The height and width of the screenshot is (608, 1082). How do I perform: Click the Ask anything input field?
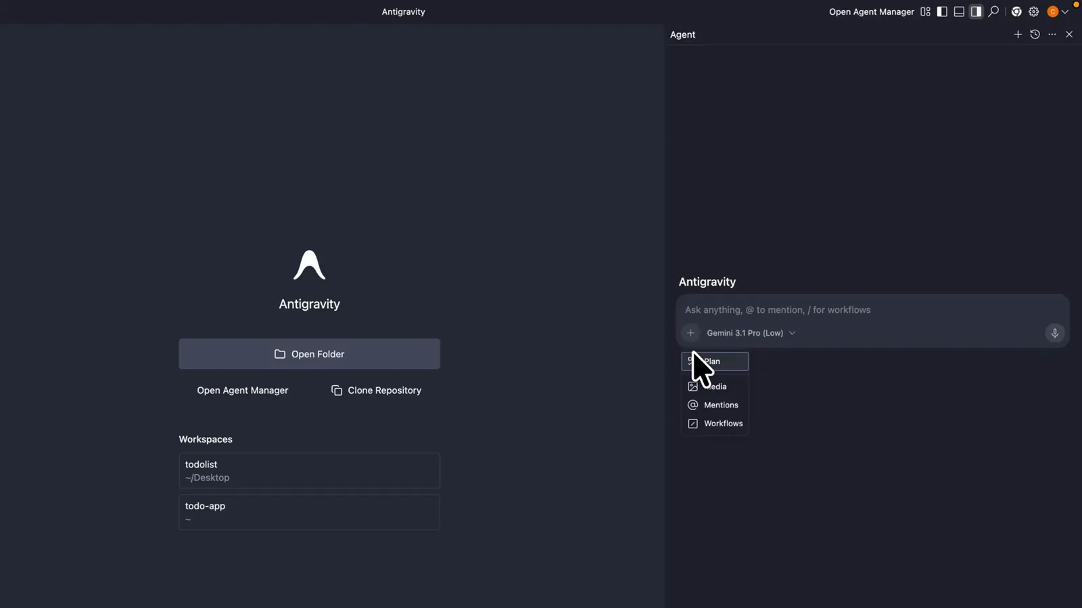(872, 309)
